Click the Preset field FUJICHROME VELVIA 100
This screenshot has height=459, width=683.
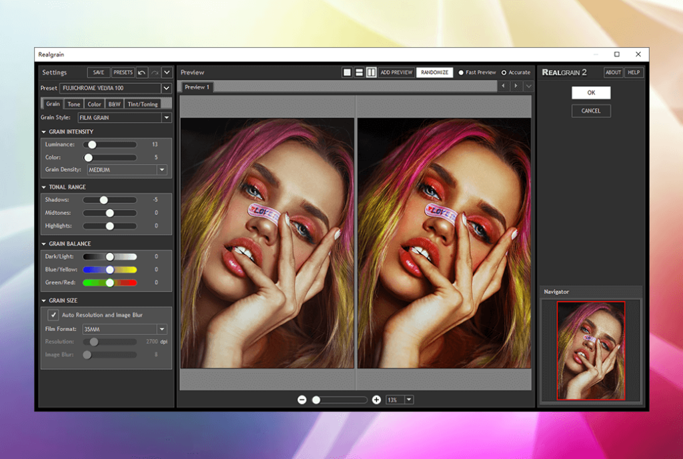(x=110, y=89)
